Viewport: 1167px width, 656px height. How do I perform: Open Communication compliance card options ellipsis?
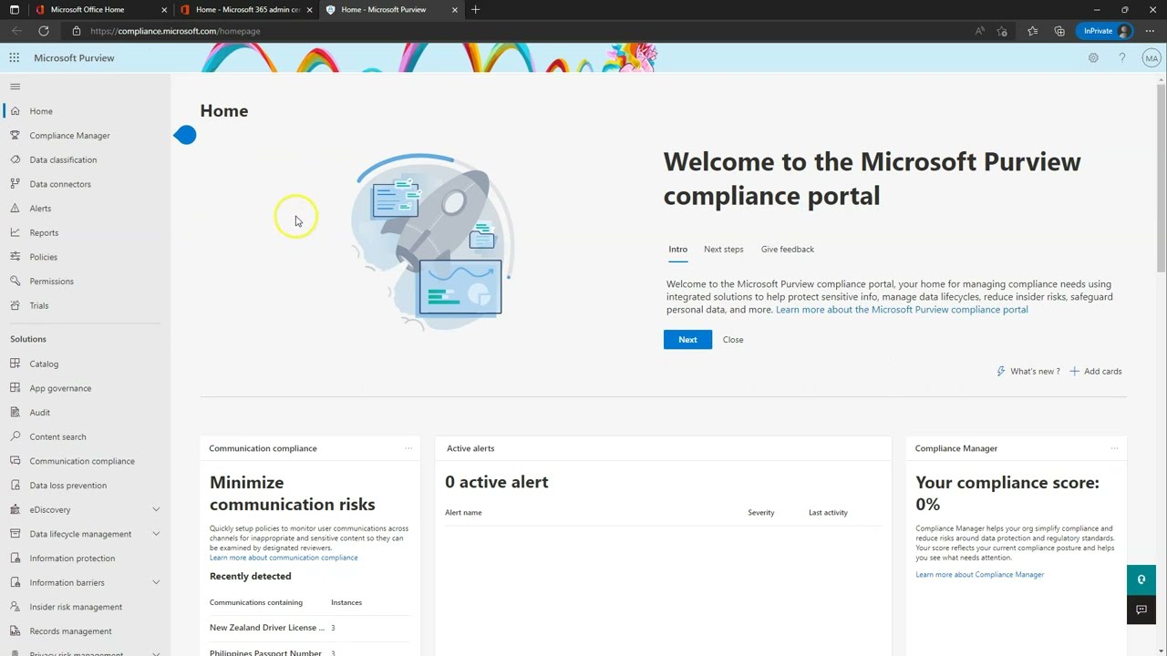[x=408, y=448]
